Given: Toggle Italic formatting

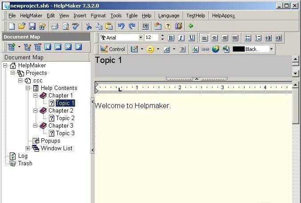Looking at the screenshot, I should click(181, 38).
